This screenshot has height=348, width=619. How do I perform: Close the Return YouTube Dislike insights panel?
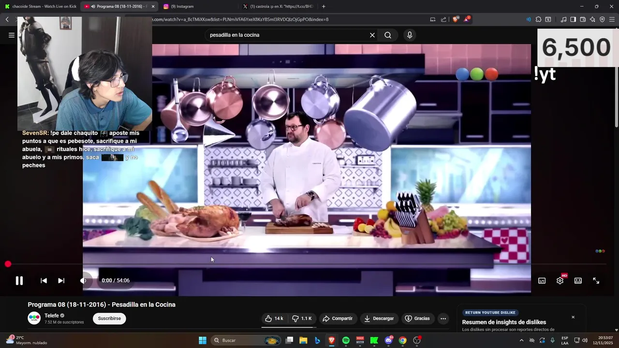coord(573,317)
